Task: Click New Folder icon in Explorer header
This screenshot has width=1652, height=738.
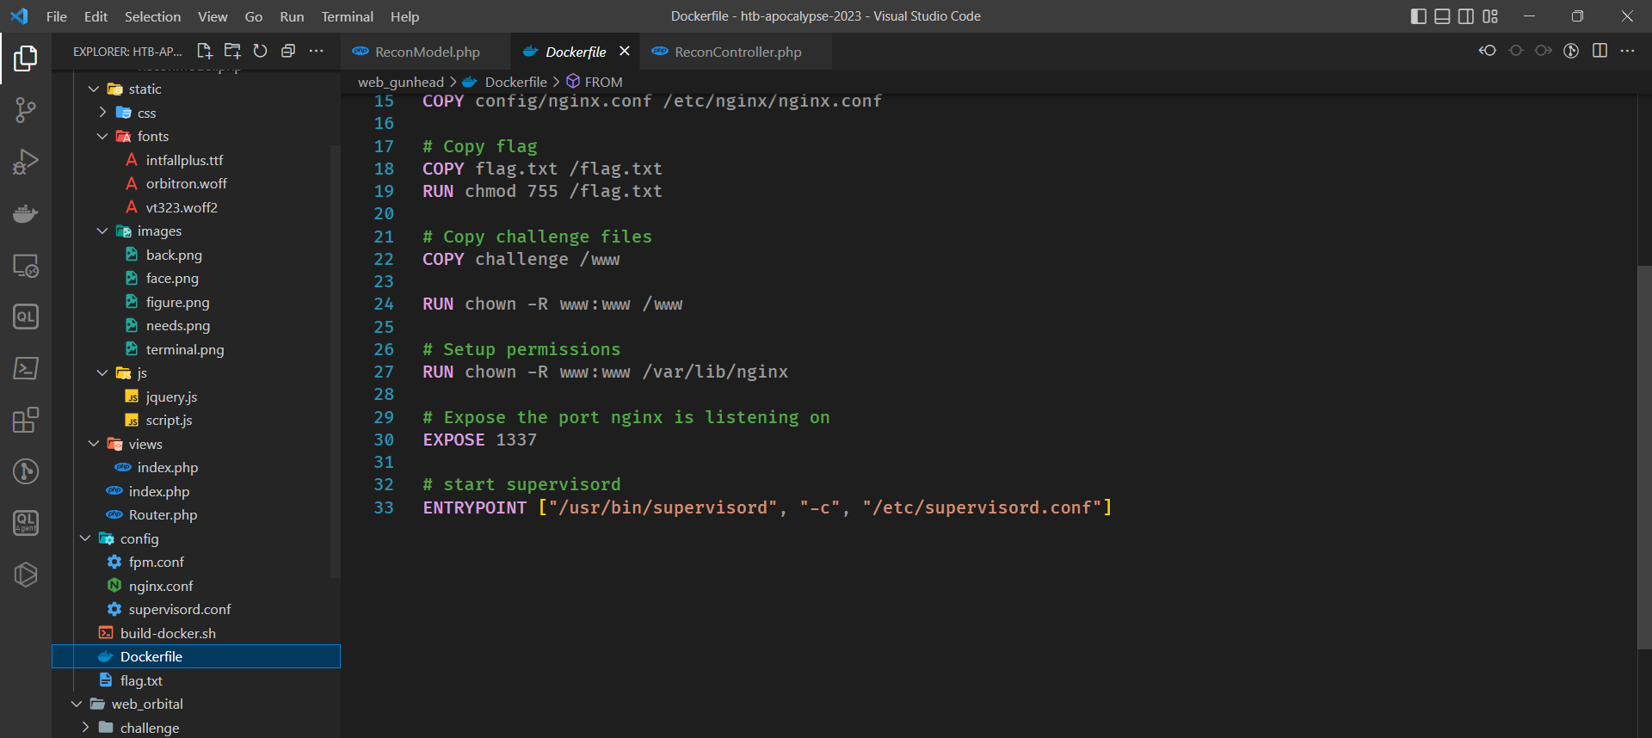Action: pyautogui.click(x=232, y=51)
